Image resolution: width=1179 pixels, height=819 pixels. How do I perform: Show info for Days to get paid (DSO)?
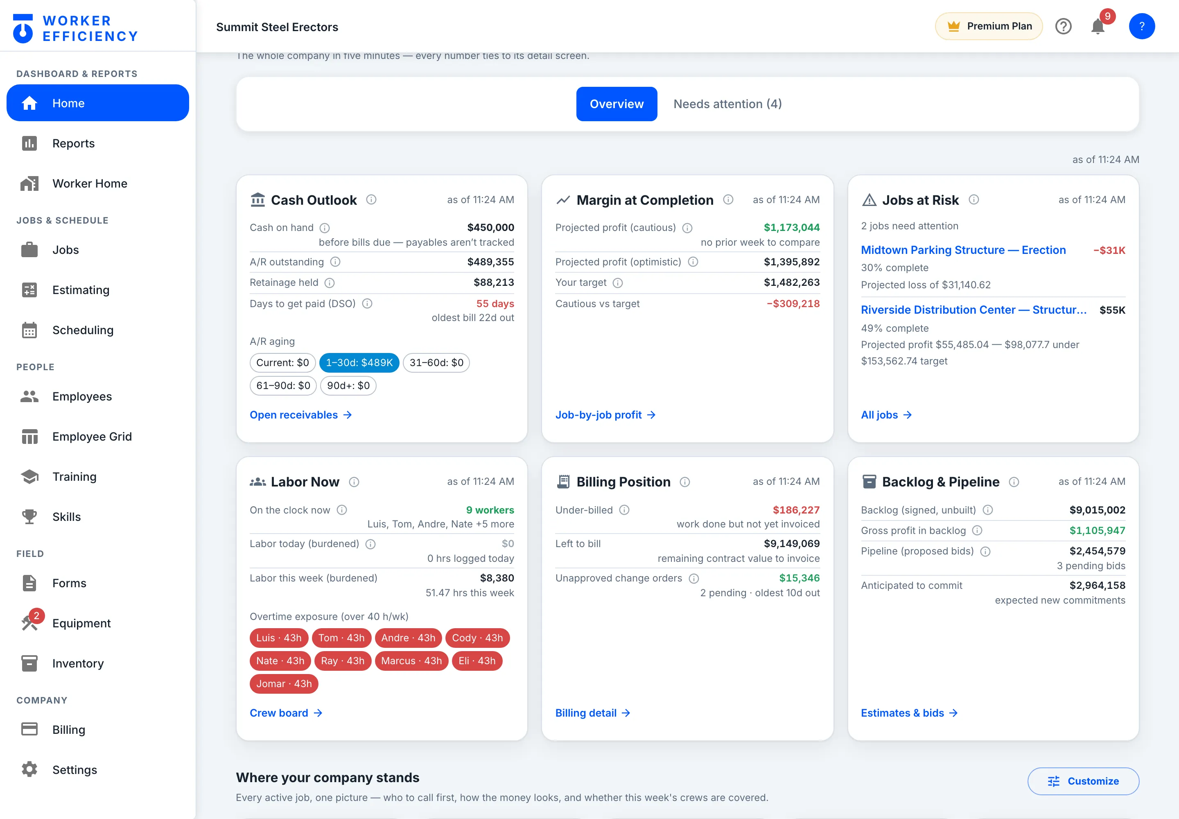point(367,304)
